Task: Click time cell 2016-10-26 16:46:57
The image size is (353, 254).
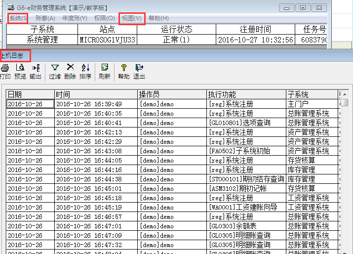Action: (x=96, y=217)
